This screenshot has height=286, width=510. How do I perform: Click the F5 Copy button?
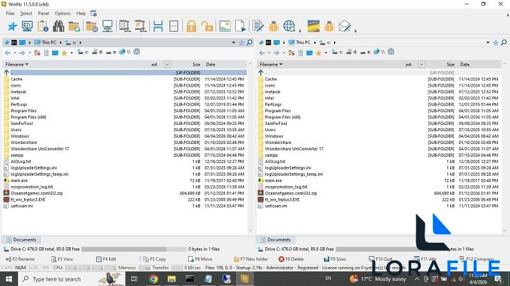[x=154, y=259]
